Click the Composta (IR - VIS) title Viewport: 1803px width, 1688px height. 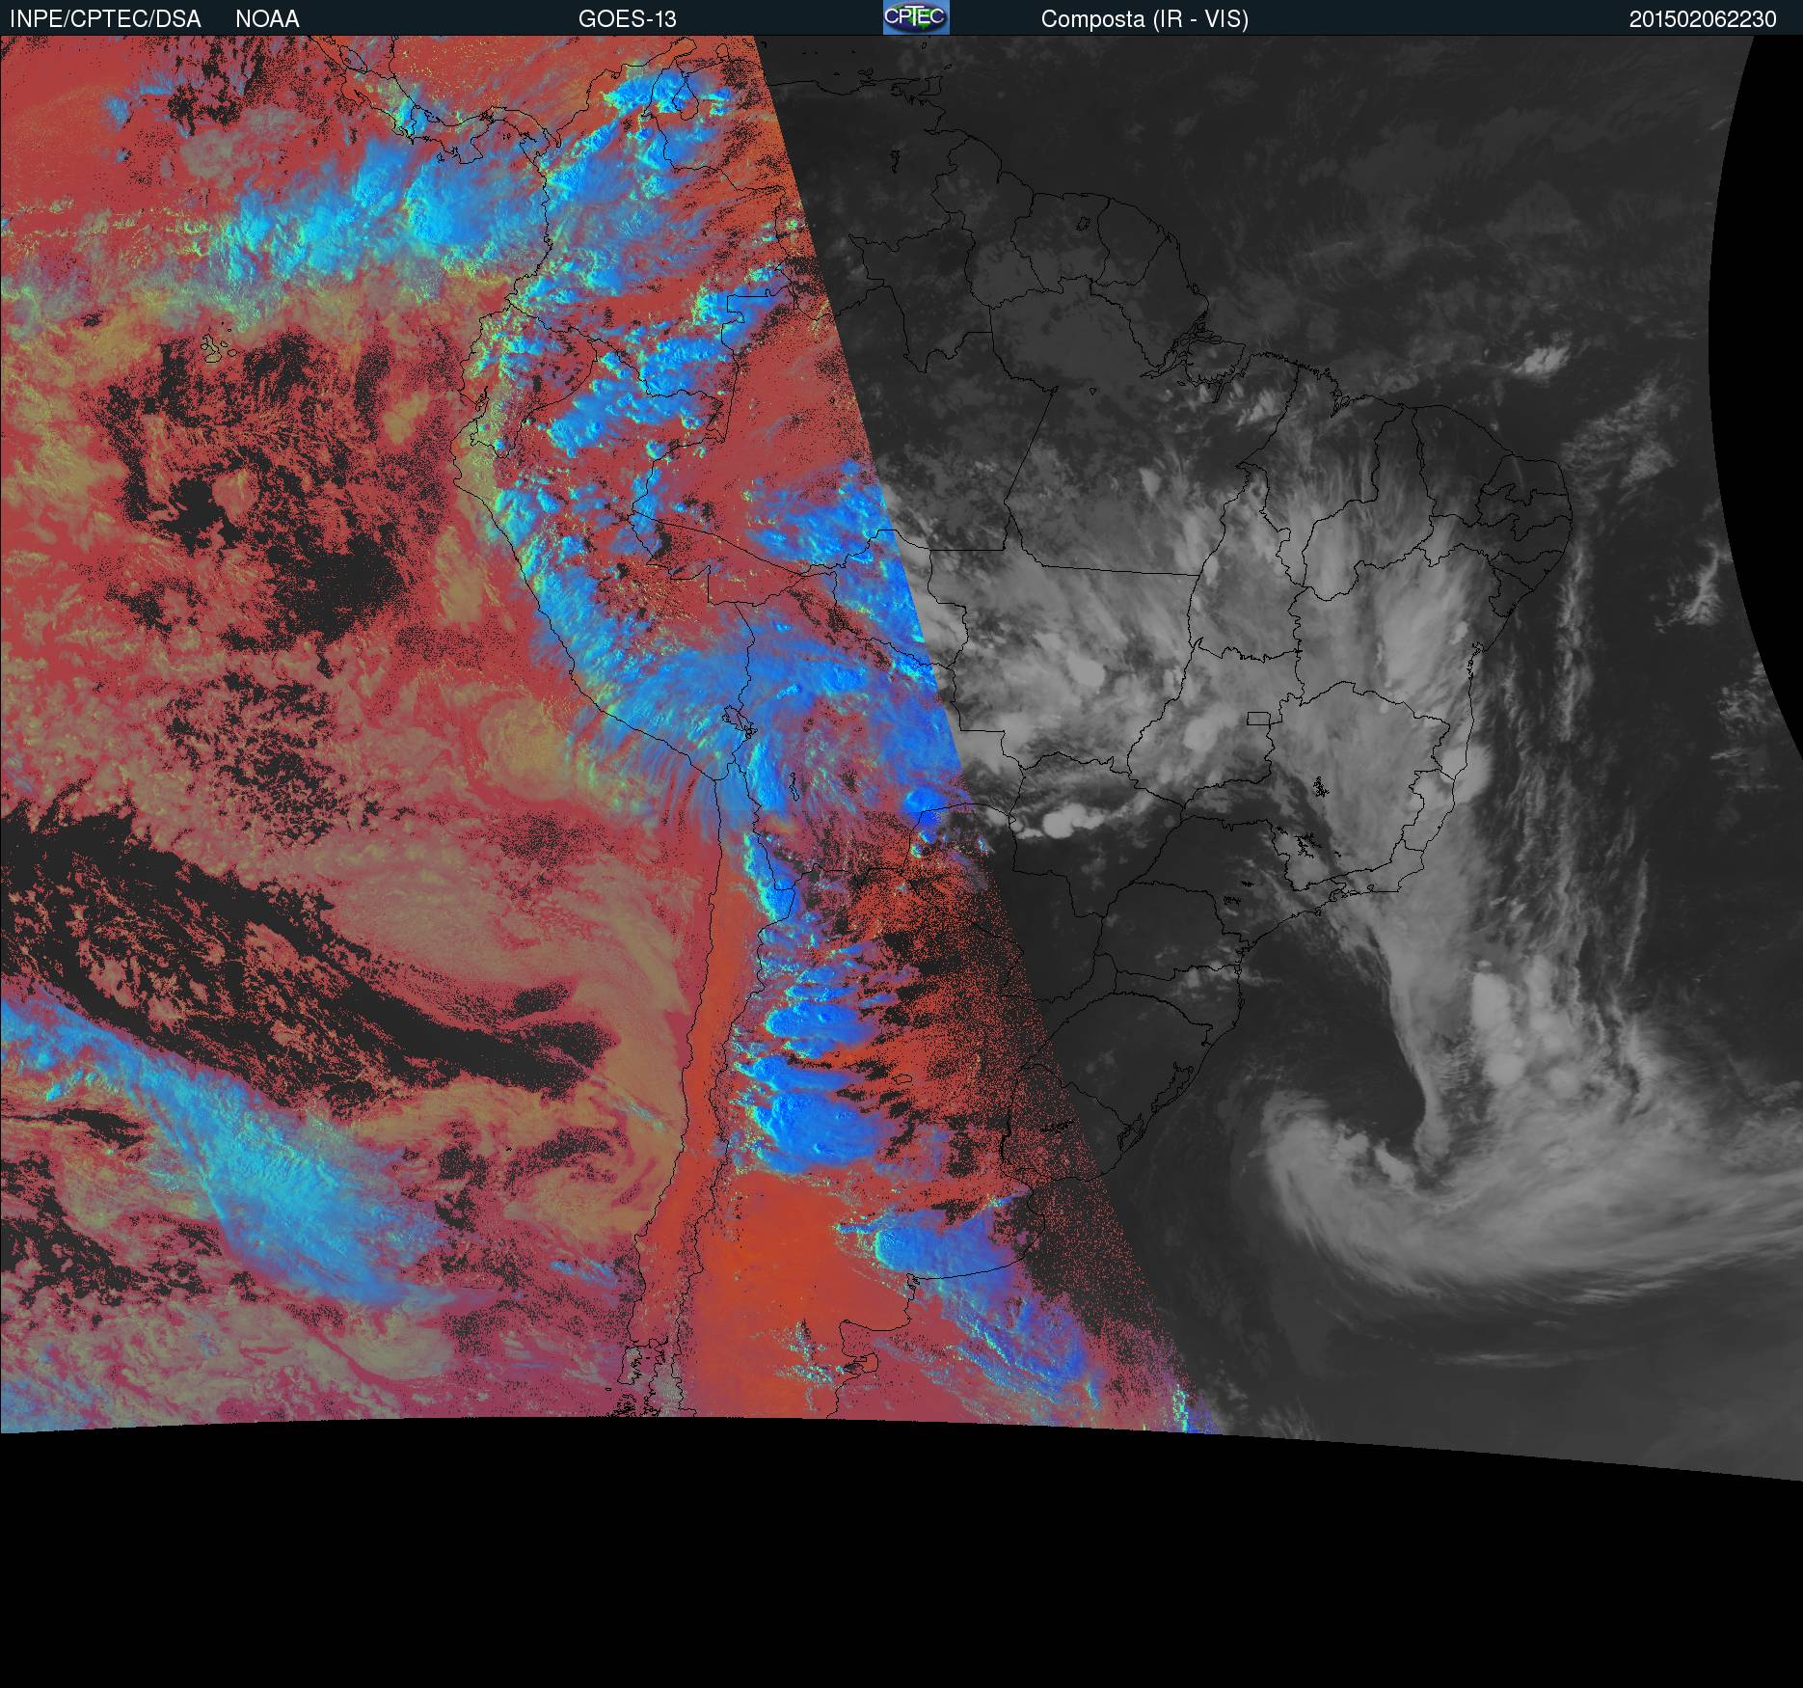point(1144,19)
